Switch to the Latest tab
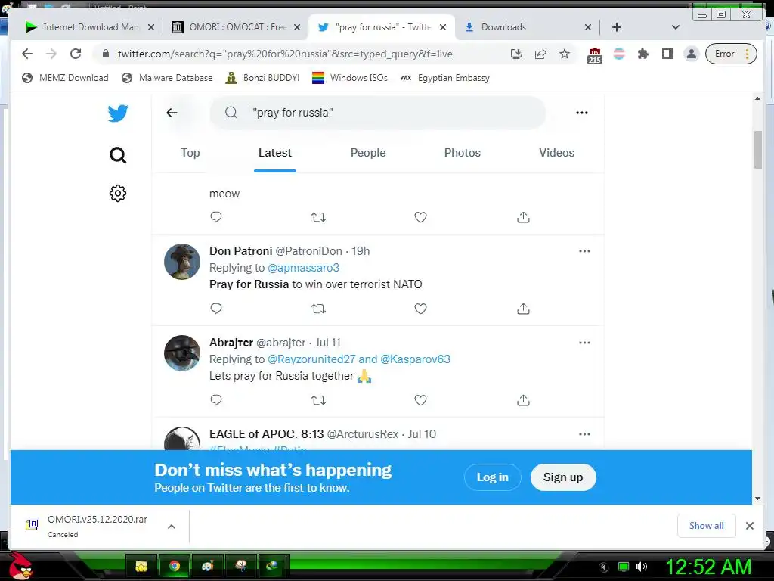This screenshot has height=581, width=774. 275,153
